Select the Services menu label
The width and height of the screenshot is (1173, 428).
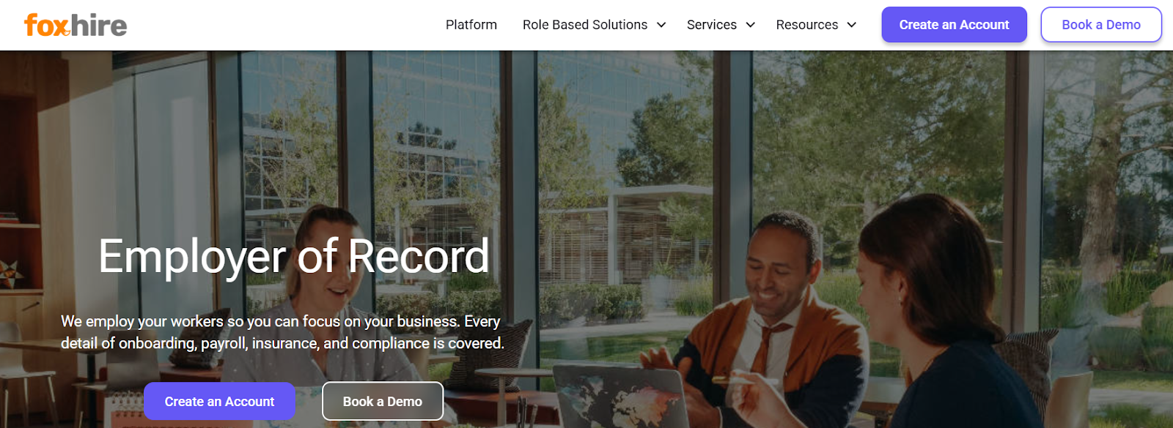click(x=712, y=25)
